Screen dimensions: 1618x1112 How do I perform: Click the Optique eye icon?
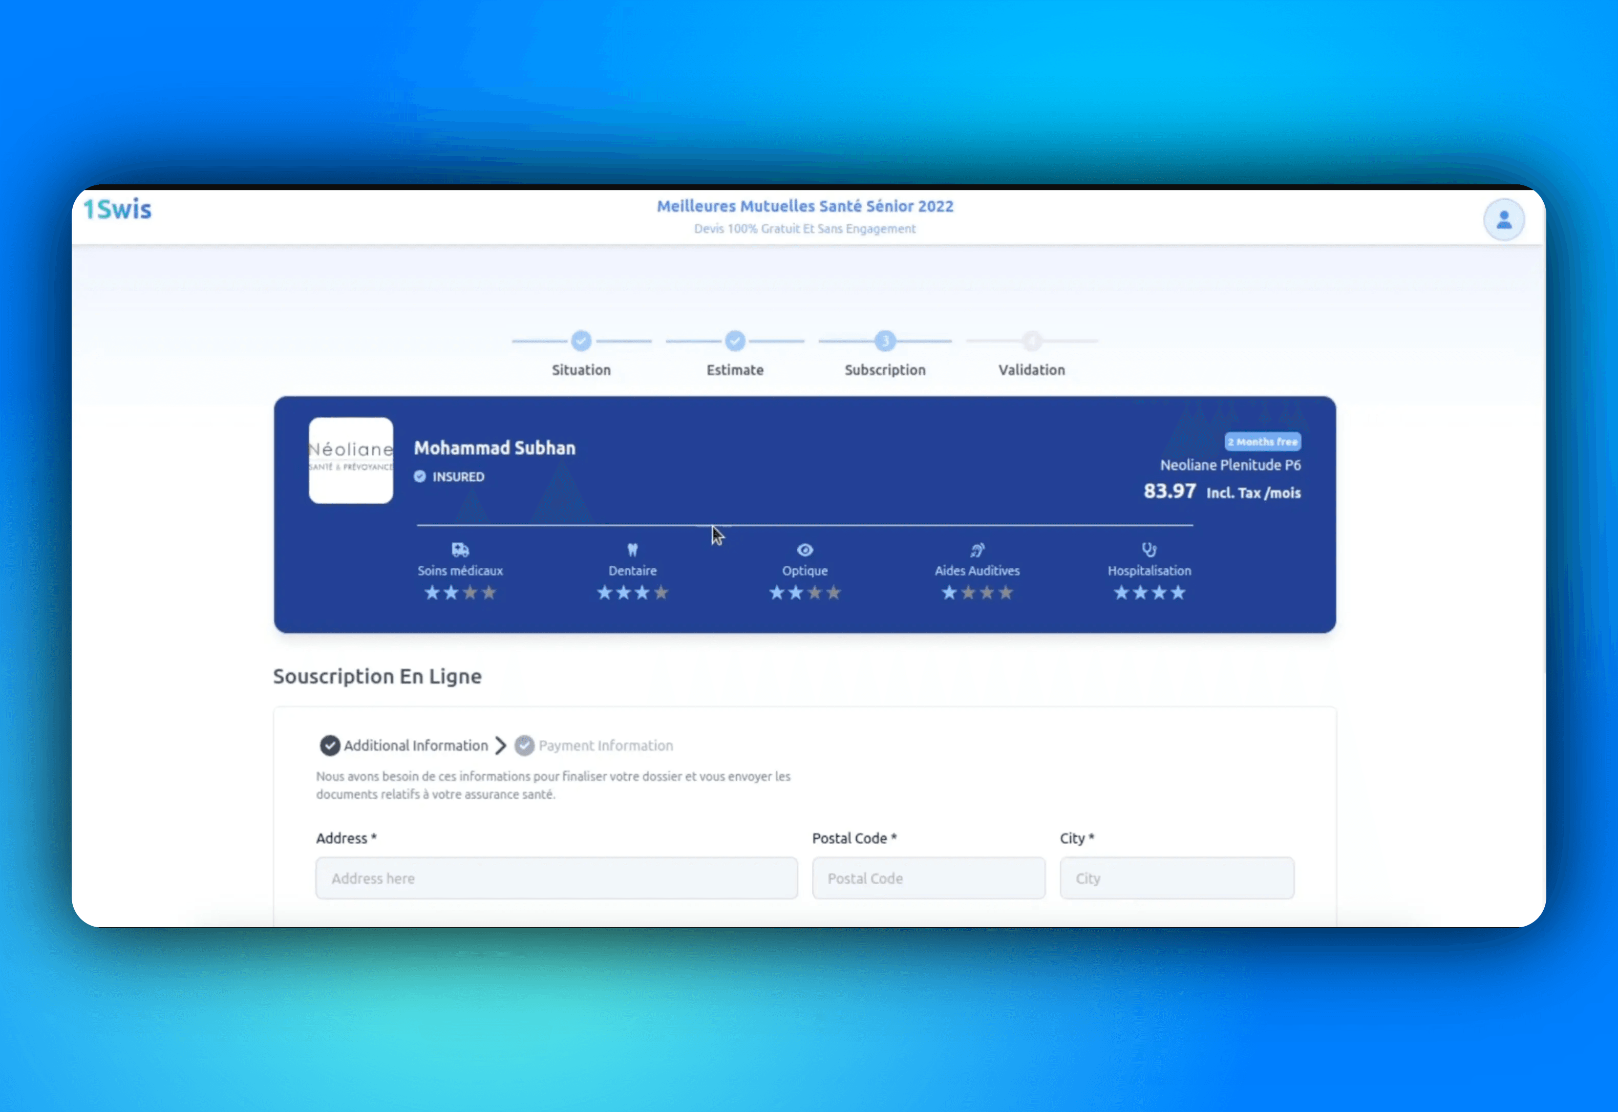click(x=805, y=550)
